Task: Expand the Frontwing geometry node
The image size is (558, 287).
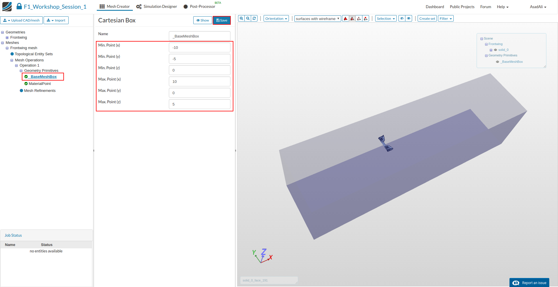Action: (7, 38)
